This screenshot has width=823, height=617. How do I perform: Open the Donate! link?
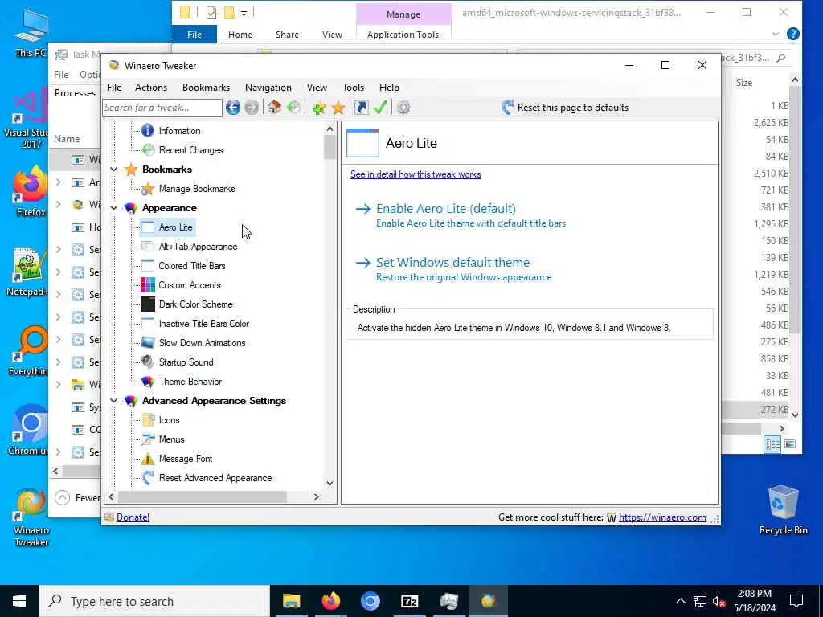[133, 517]
